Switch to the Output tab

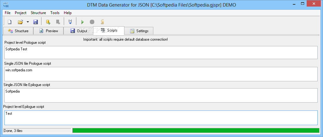tap(79, 31)
